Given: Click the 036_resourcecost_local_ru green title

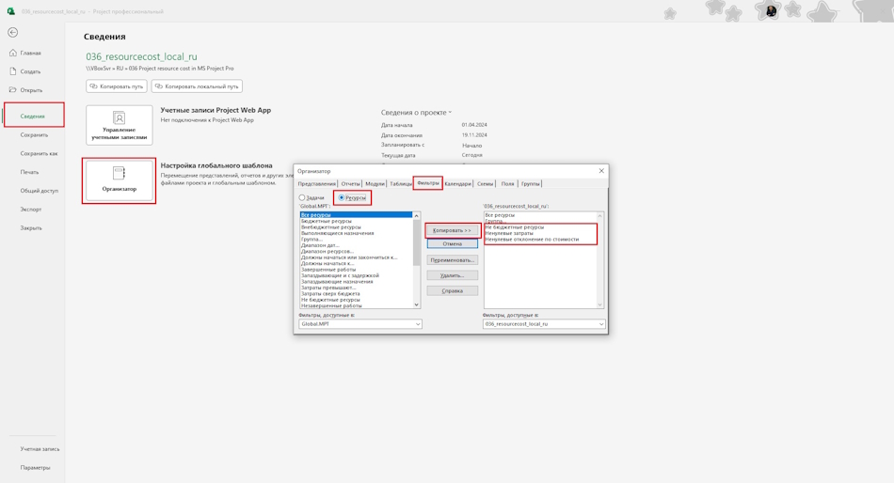Looking at the screenshot, I should [x=141, y=56].
